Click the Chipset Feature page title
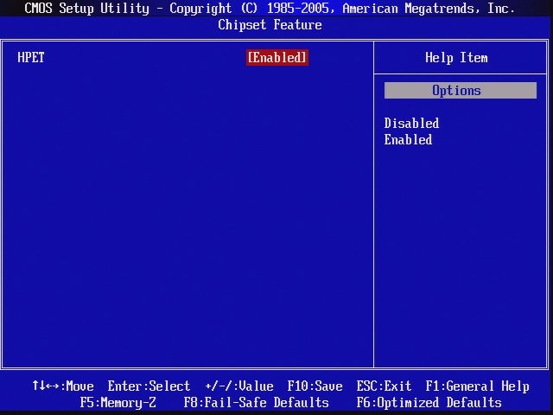 coord(270,25)
